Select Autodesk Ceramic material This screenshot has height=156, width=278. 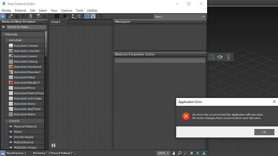[26, 46]
